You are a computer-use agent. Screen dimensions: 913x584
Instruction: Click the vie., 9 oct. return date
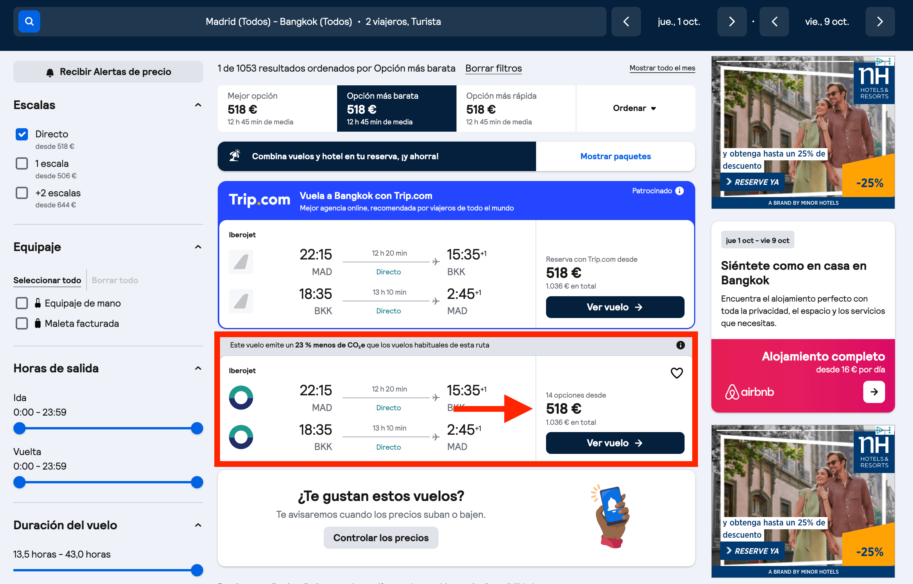click(827, 21)
